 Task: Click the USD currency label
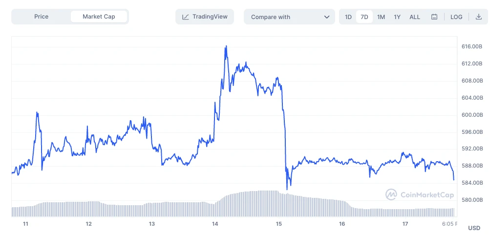tap(474, 228)
